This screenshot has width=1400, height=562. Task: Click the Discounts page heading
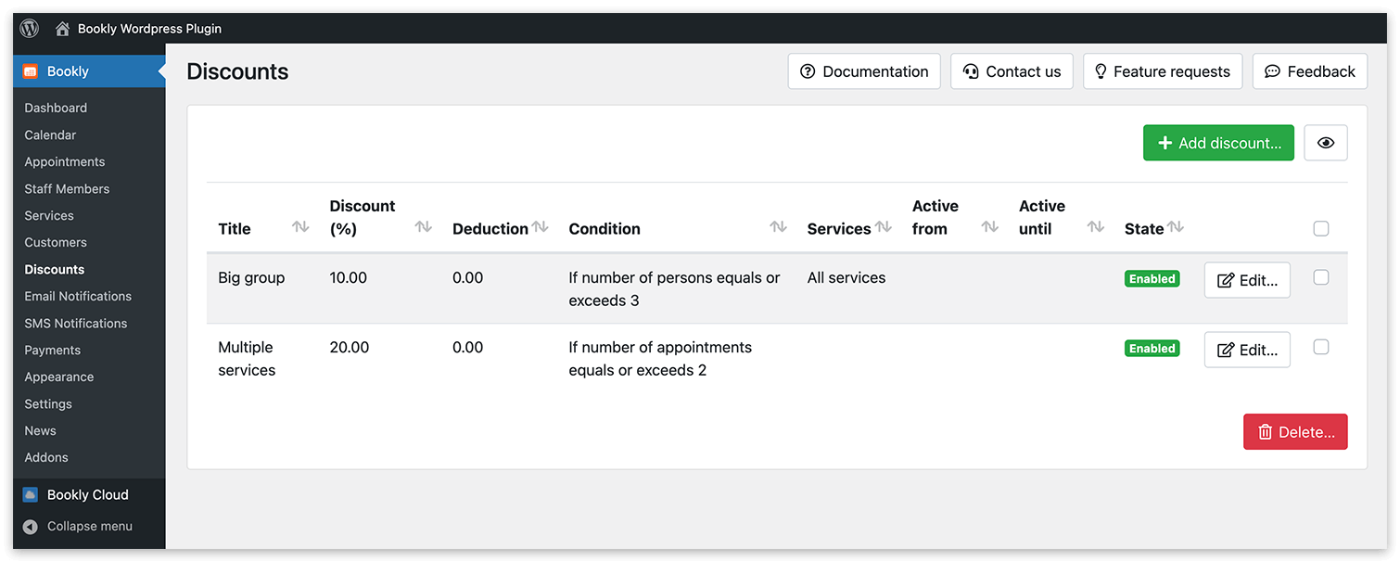coord(237,71)
